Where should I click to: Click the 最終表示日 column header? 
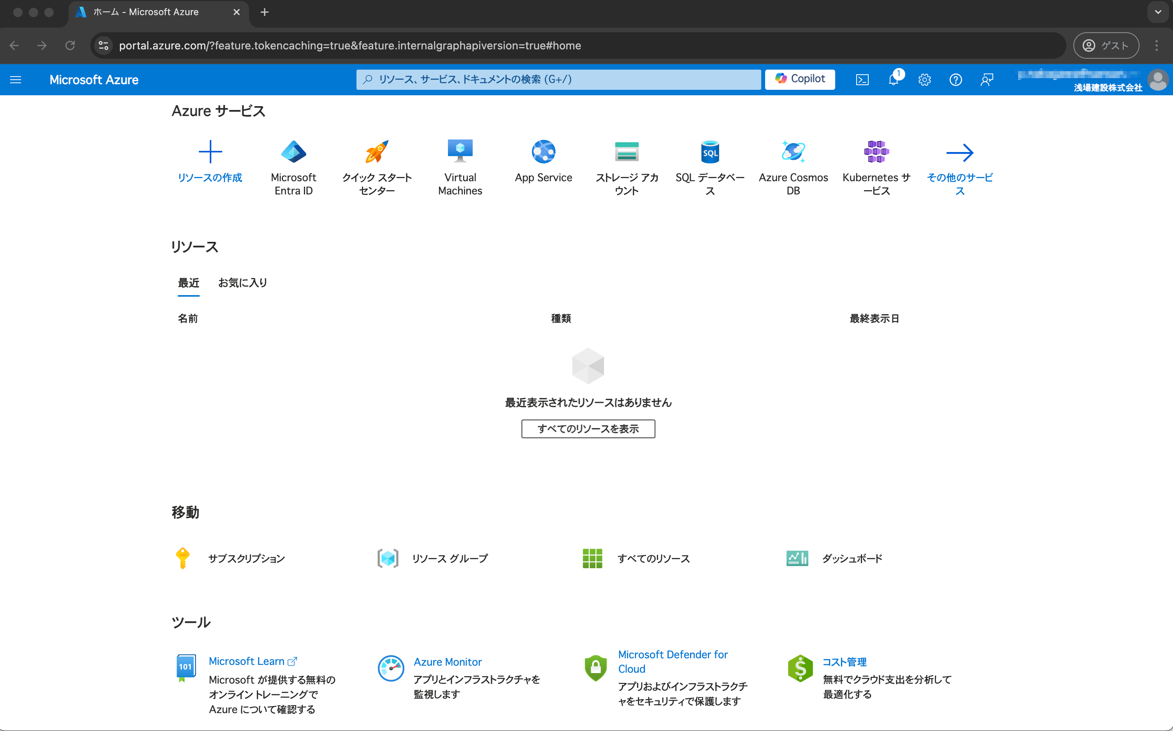(874, 318)
